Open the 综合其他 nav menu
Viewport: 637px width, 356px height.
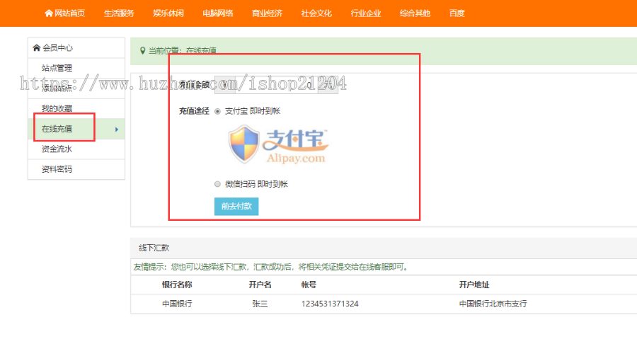point(415,13)
